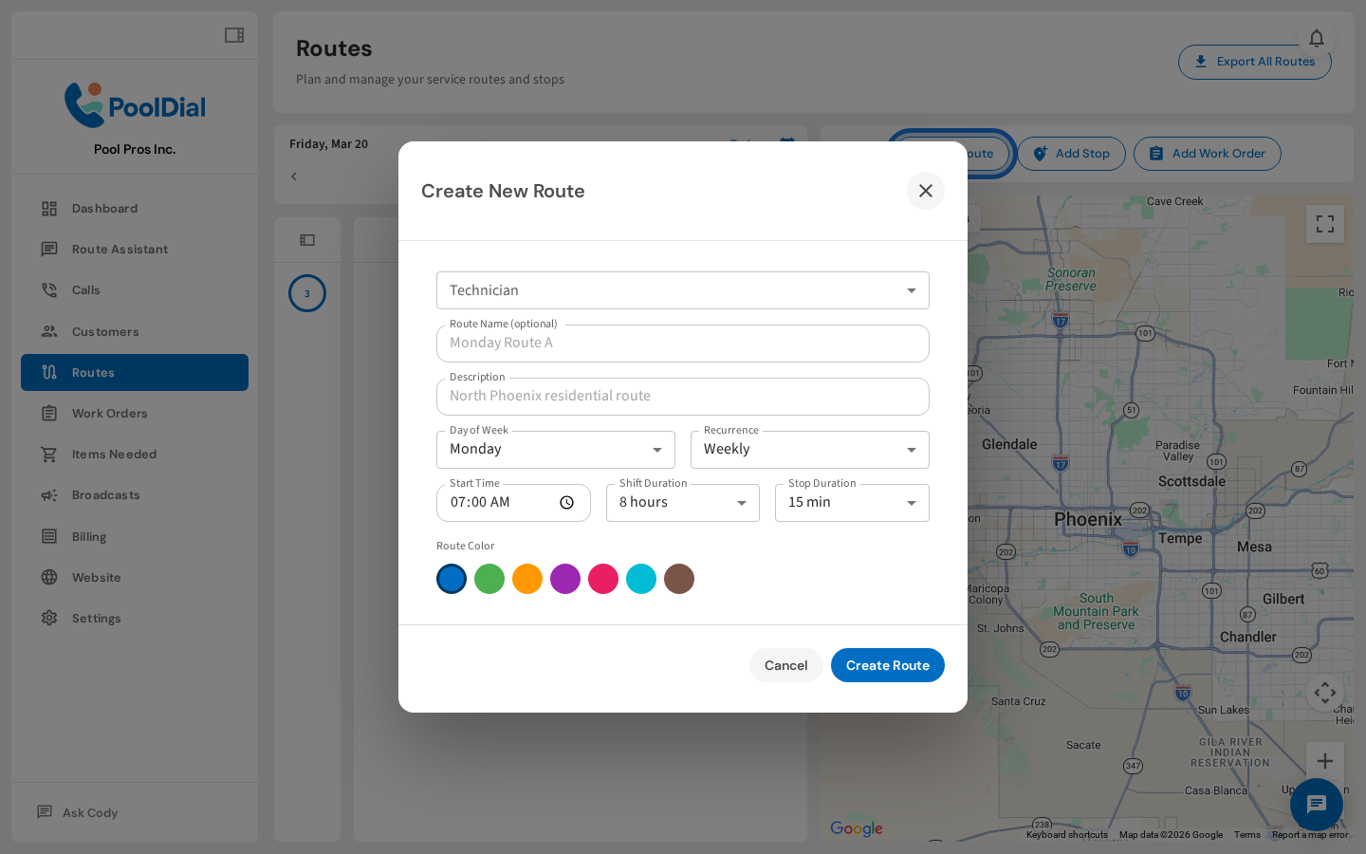Open the Billing section

[x=89, y=536]
